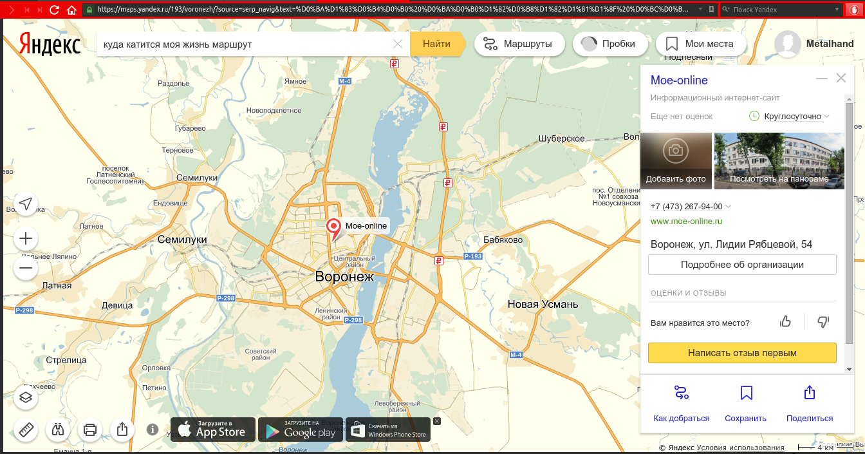
Task: Open the Маршруты routes tab
Action: pyautogui.click(x=519, y=44)
